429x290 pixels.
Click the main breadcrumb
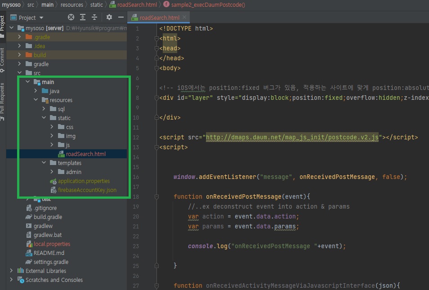pyautogui.click(x=47, y=4)
